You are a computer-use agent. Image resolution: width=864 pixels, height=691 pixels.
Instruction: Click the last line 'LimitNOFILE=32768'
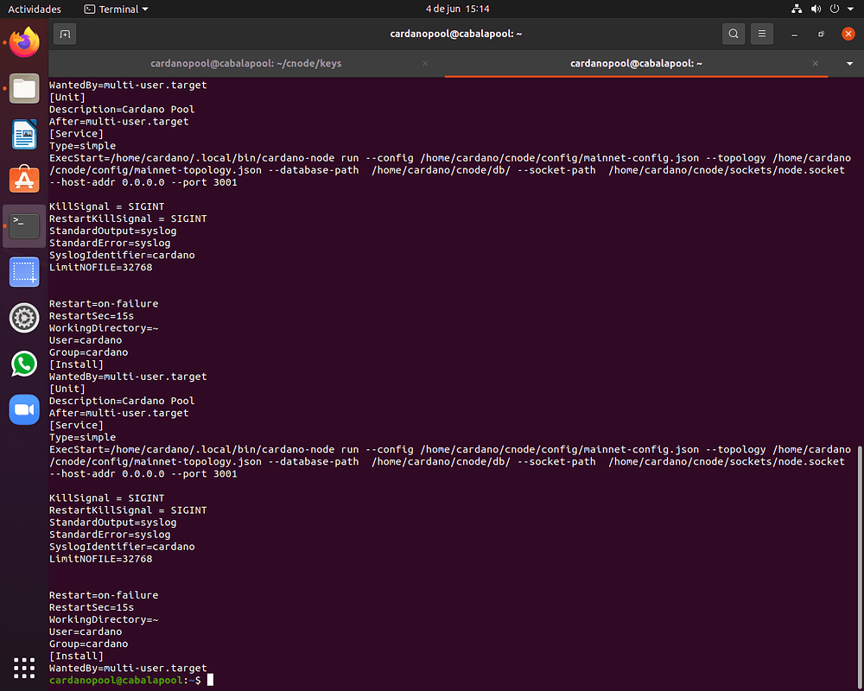[101, 559]
